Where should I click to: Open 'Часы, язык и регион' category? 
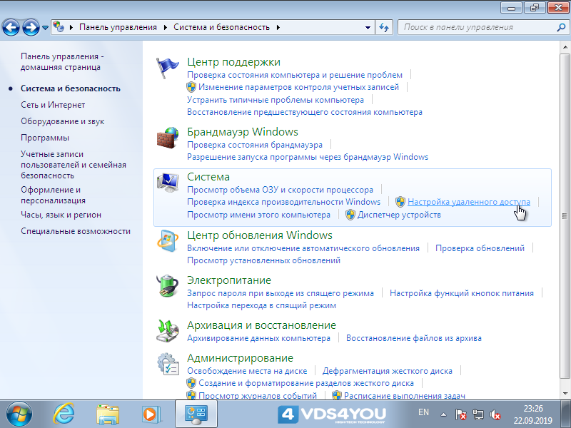coord(61,215)
